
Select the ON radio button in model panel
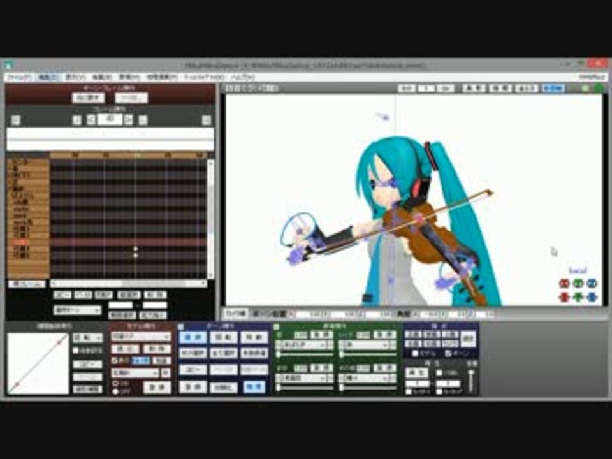[x=115, y=383]
